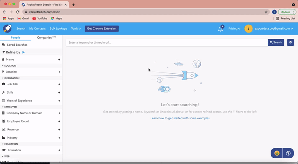Screen dimensions: 298x164
Task: Expand the Location filter plus sign
Action: pyautogui.click(x=59, y=72)
